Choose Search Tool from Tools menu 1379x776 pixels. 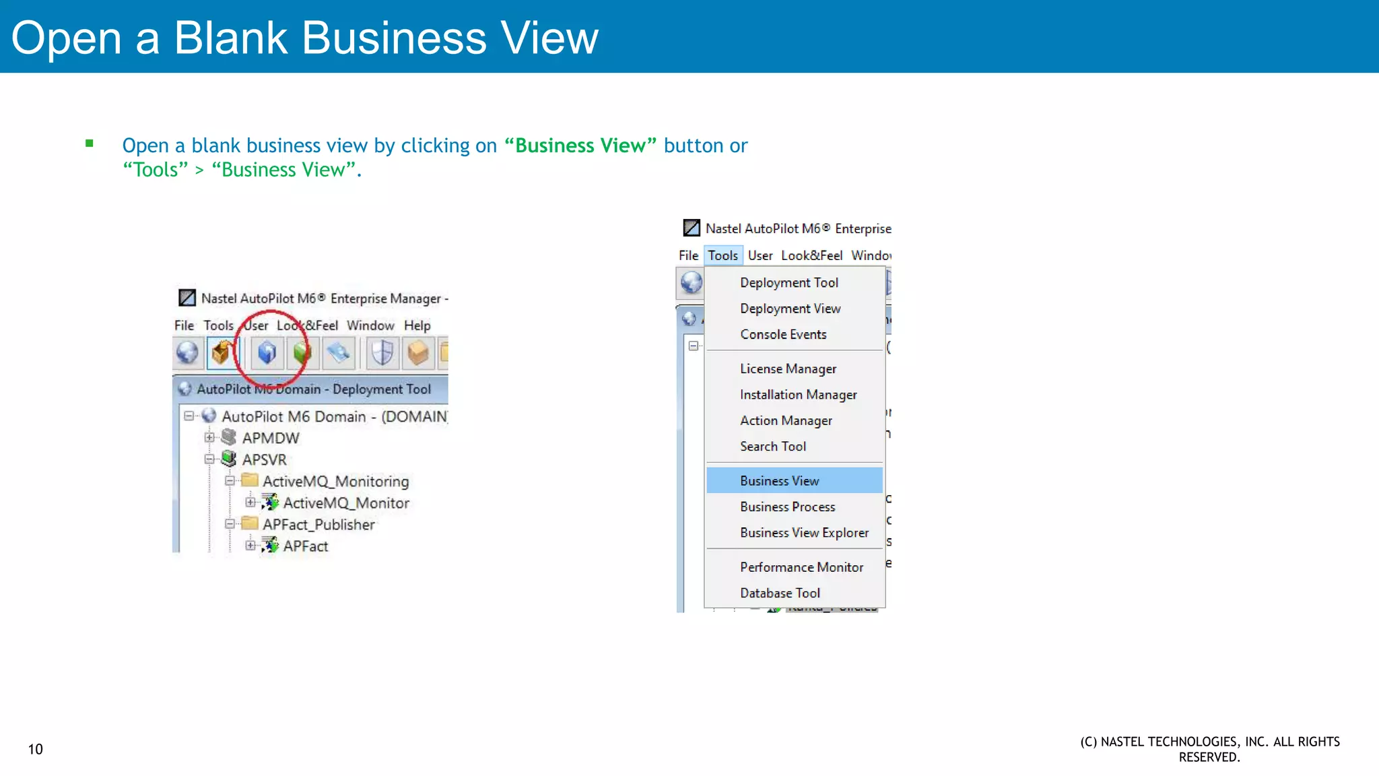[795, 446]
